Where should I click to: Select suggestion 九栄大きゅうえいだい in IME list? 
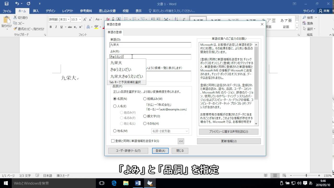(x=127, y=76)
